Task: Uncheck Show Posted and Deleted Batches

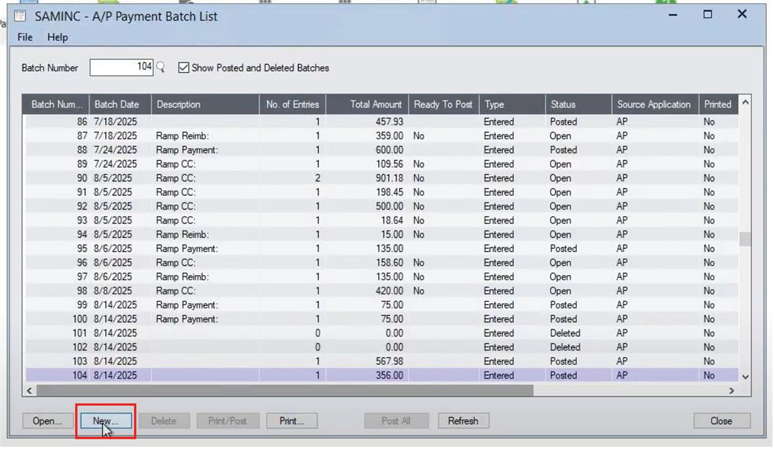Action: [183, 68]
